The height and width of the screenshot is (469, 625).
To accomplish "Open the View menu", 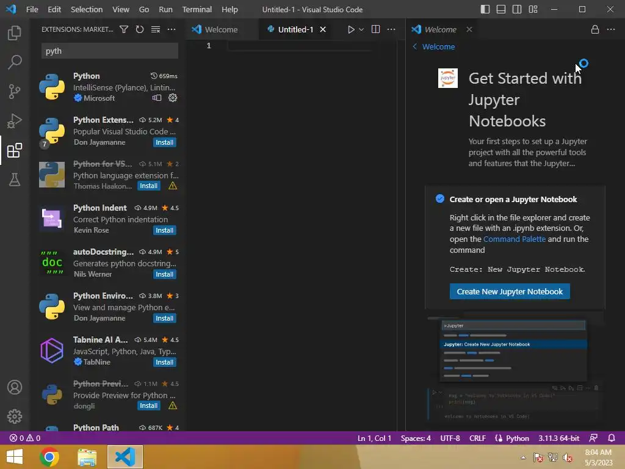I will click(121, 9).
